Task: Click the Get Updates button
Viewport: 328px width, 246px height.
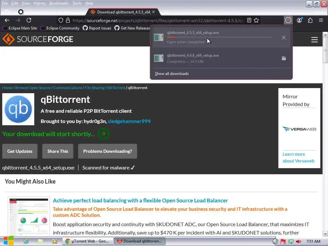Action: [x=20, y=151]
